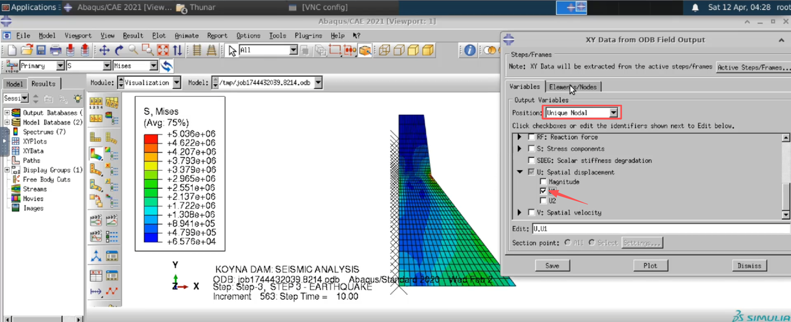Click the Auto-Fit View icon
This screenshot has height=322, width=791.
point(163,51)
